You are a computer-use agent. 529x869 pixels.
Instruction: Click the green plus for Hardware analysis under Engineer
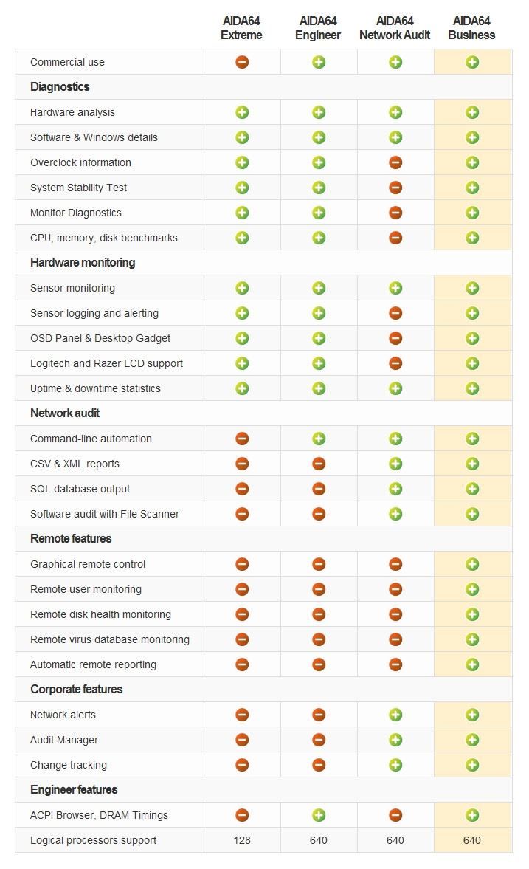coord(319,112)
